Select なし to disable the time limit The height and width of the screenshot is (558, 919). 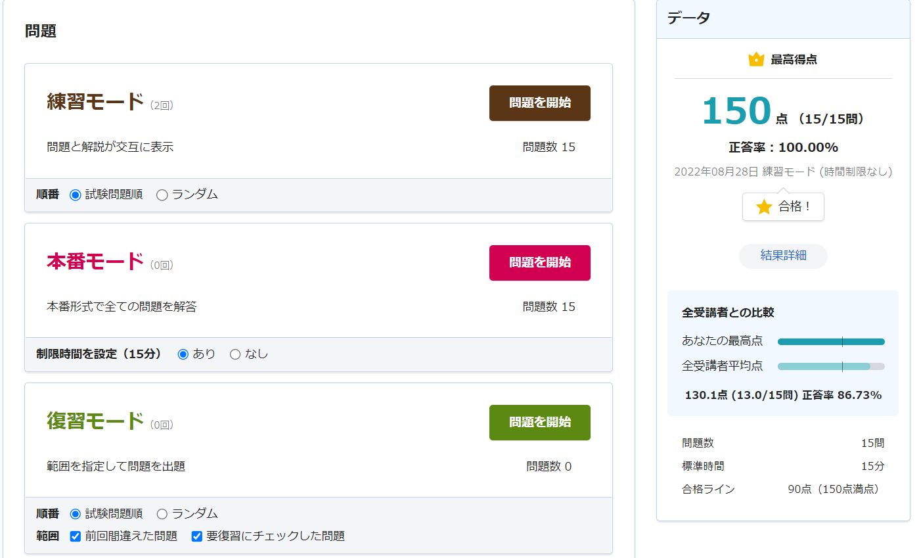click(x=235, y=354)
